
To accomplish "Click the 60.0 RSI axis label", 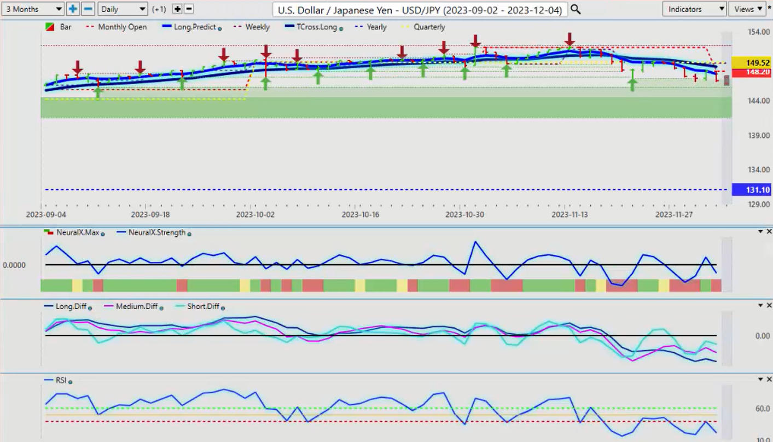I will (762, 409).
